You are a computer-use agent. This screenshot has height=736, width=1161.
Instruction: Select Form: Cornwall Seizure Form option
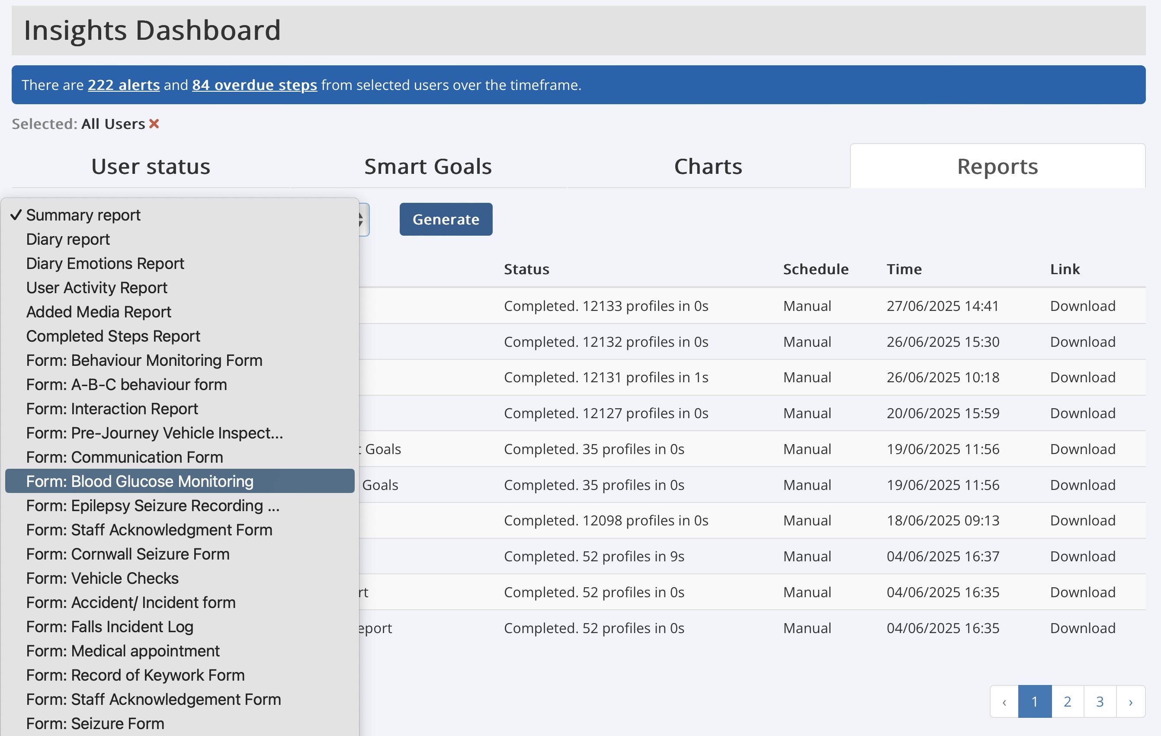[127, 554]
